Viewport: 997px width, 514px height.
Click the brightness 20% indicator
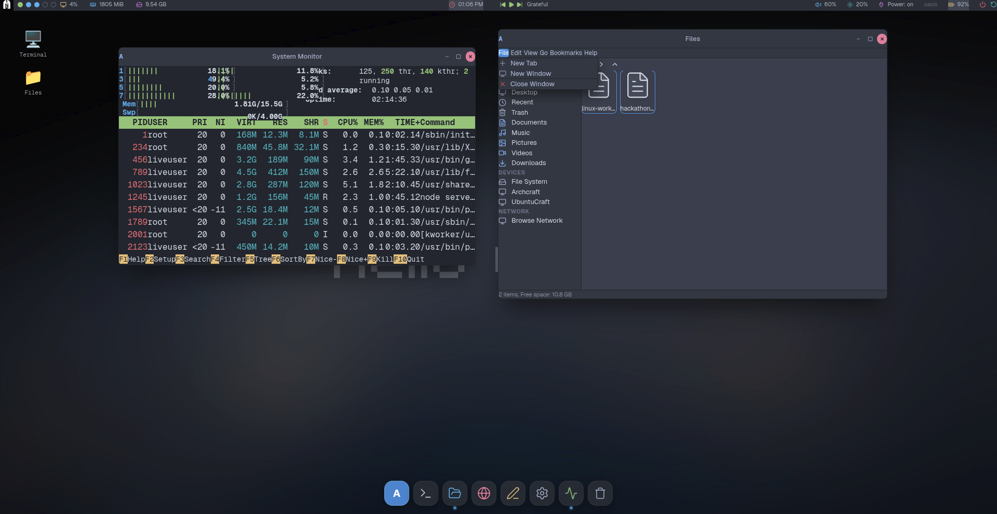pos(857,4)
